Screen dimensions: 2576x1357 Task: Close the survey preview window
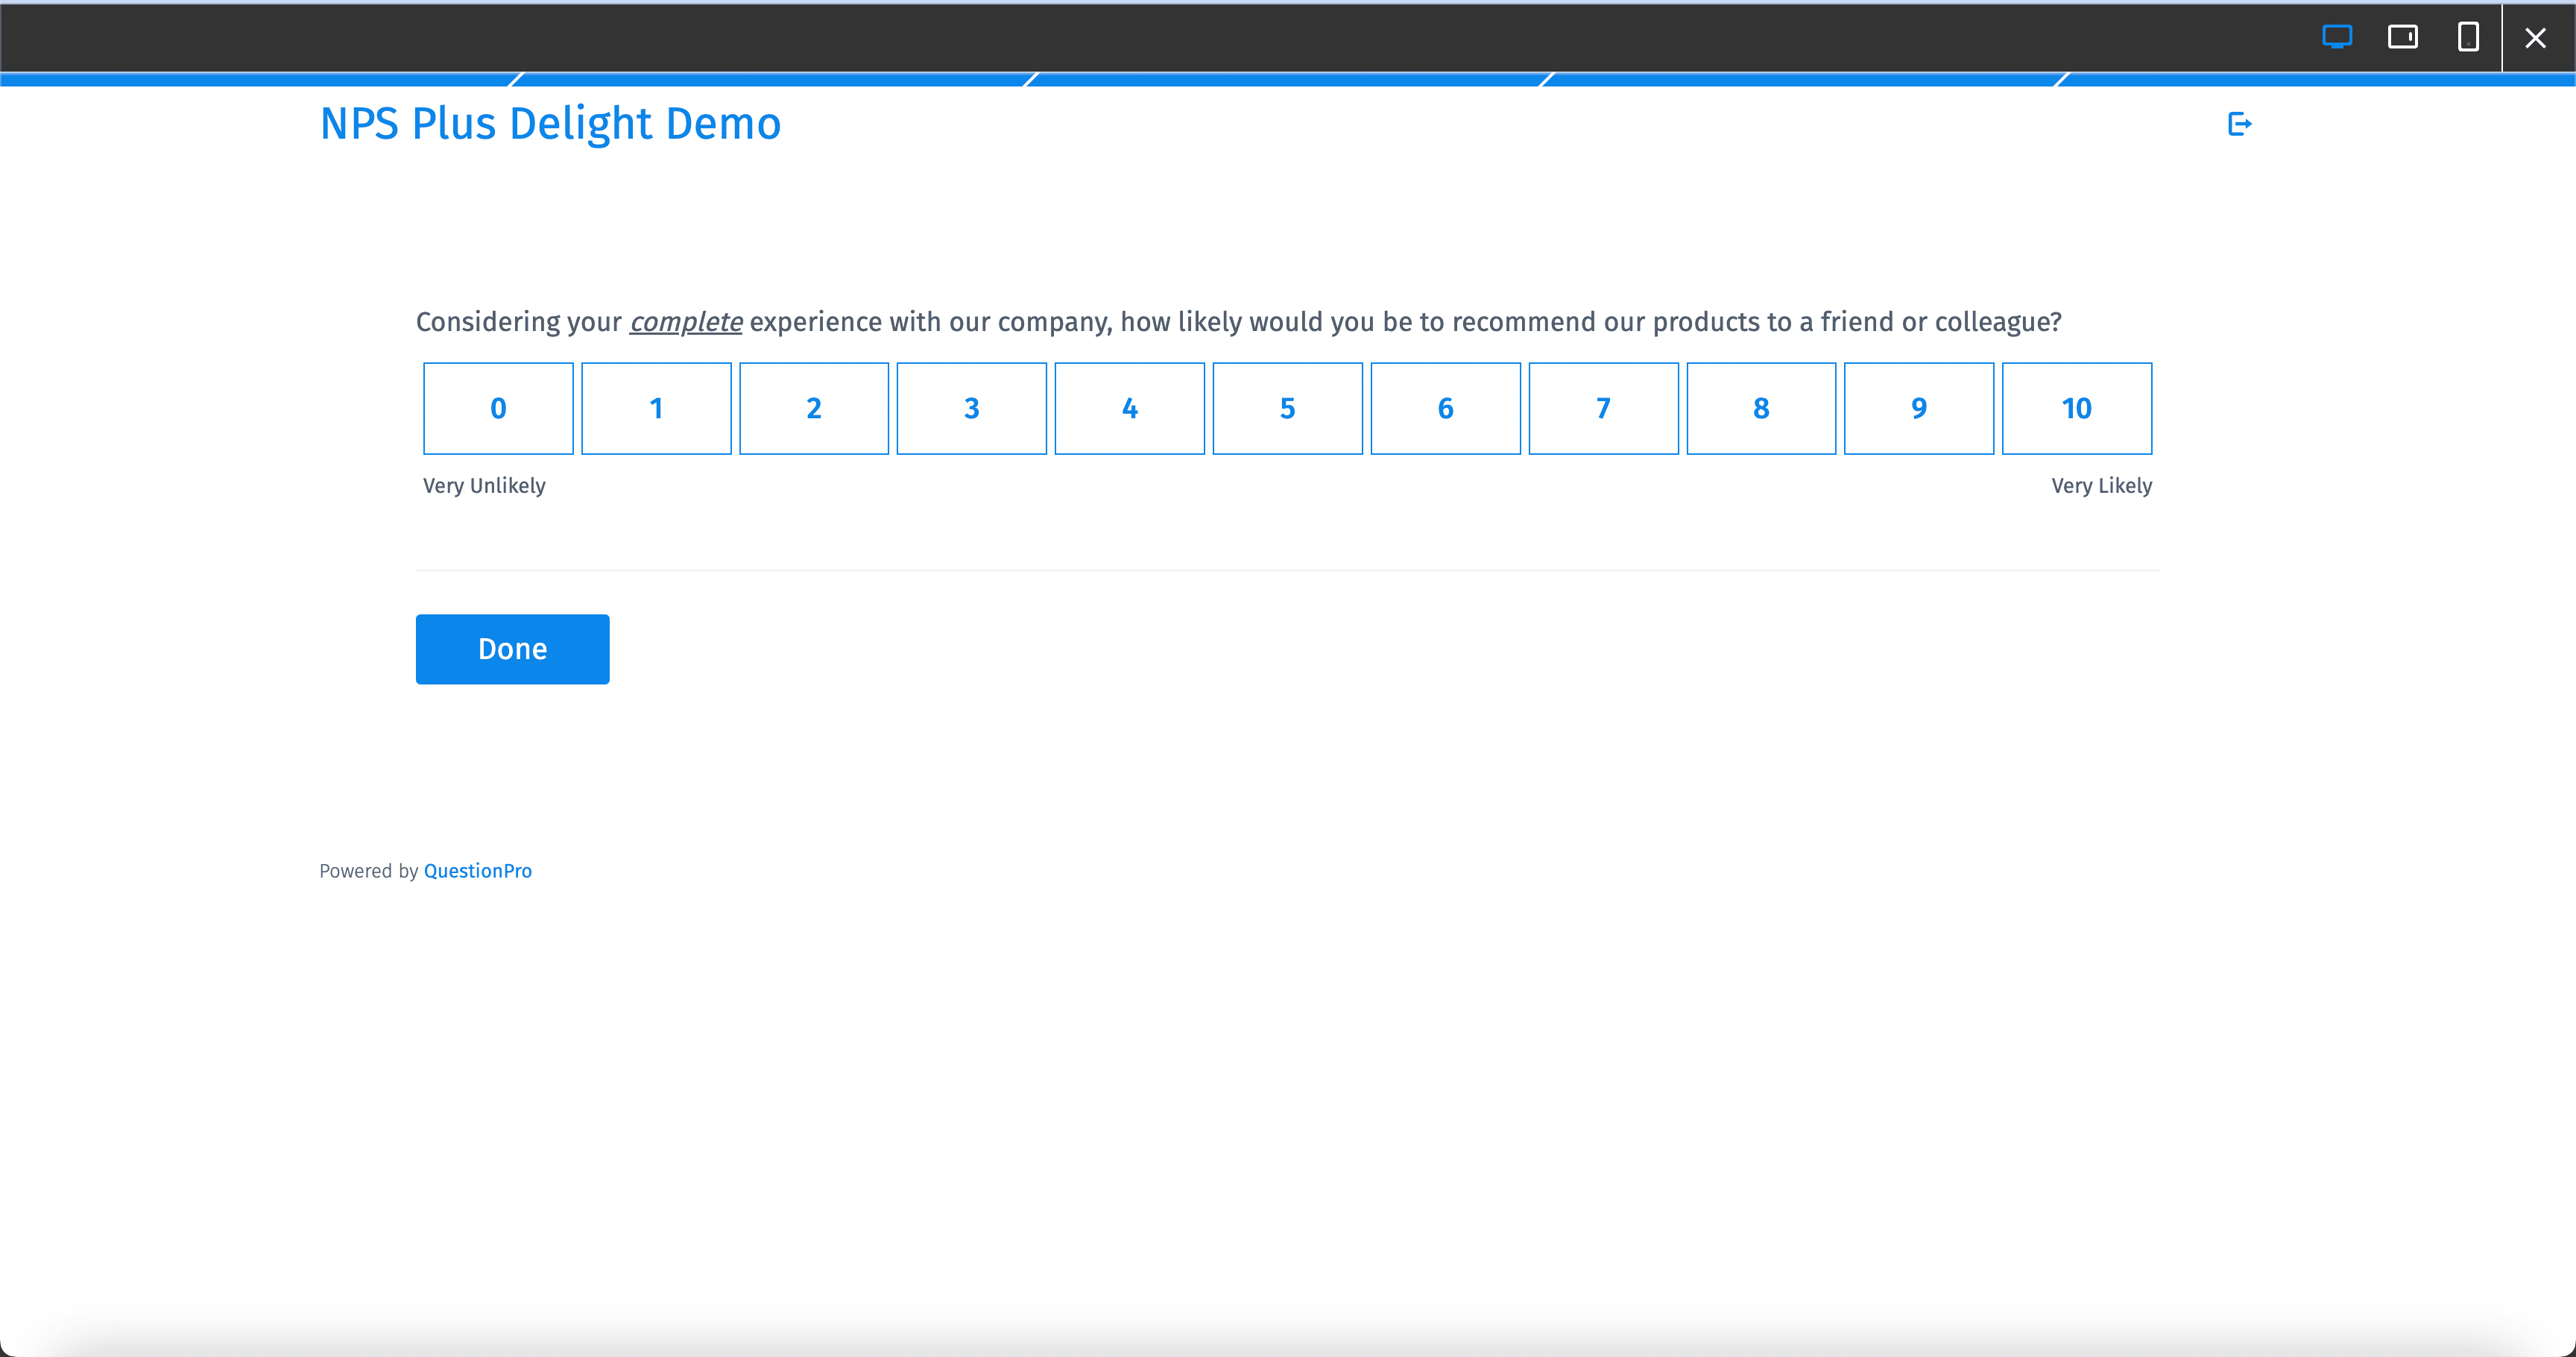2537,37
